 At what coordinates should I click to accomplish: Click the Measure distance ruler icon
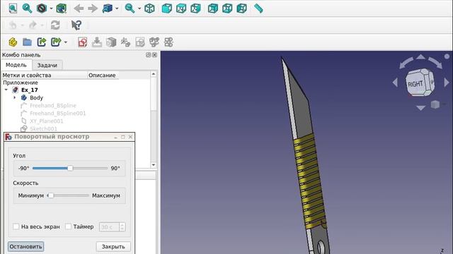point(258,8)
